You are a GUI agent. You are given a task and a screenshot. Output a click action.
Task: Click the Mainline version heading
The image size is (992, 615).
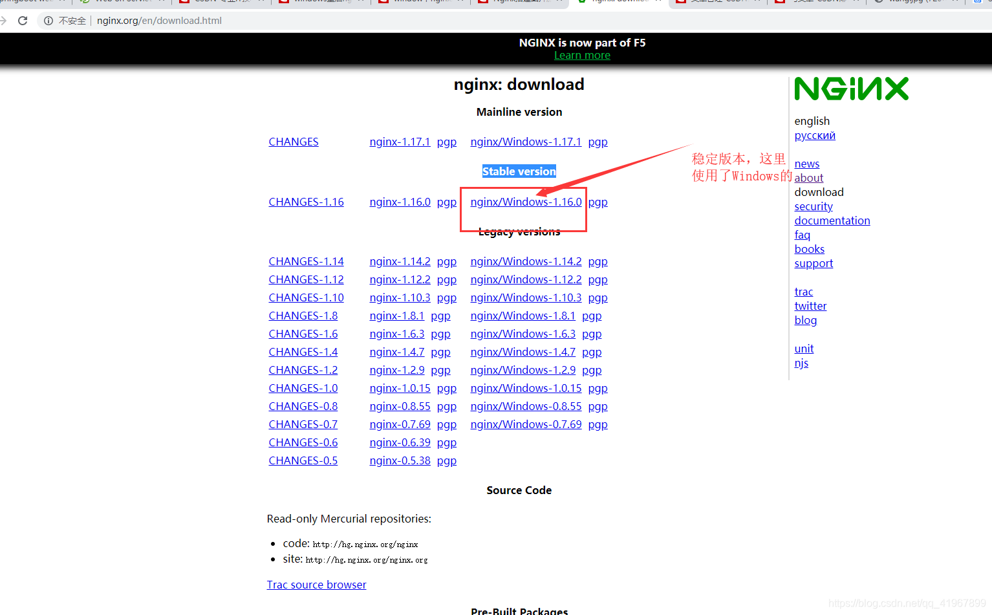(x=519, y=112)
